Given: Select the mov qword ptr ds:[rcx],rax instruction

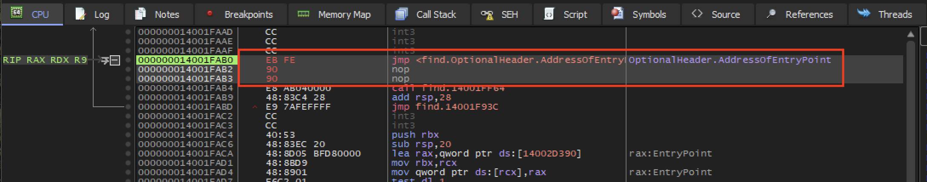Looking at the screenshot, I should click(469, 172).
